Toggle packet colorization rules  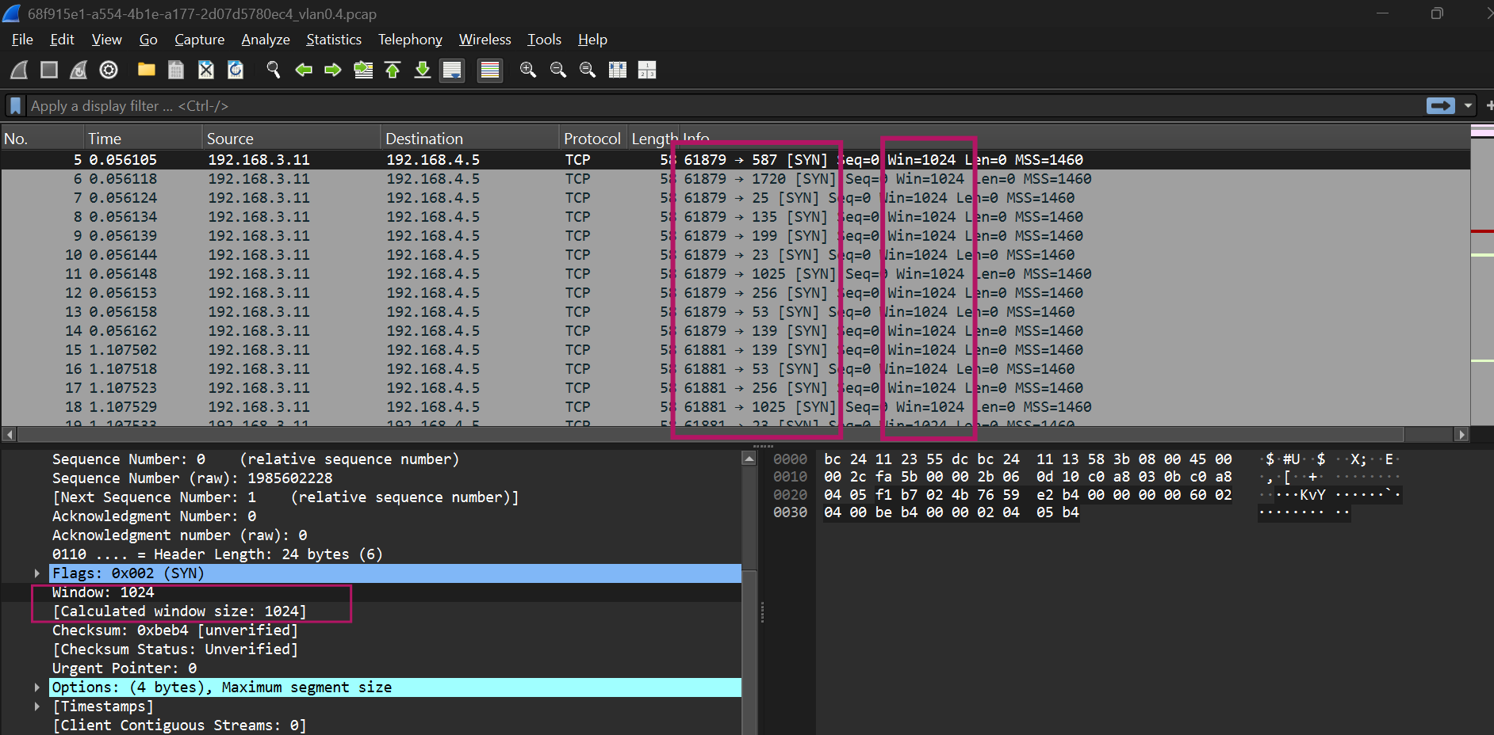(x=490, y=70)
